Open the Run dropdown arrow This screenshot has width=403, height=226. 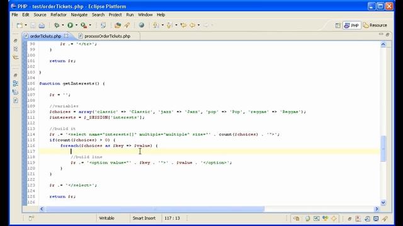tap(76, 25)
